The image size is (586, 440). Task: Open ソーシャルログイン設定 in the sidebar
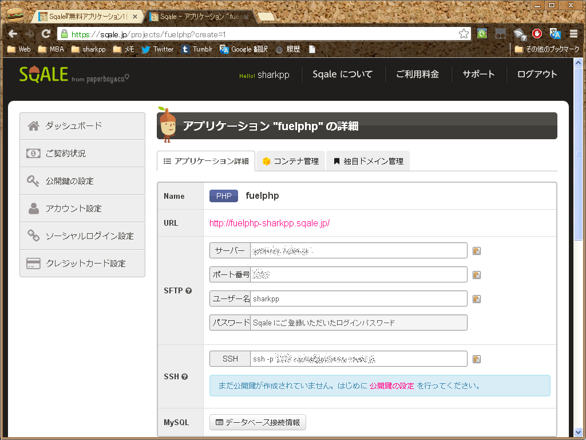(82, 235)
